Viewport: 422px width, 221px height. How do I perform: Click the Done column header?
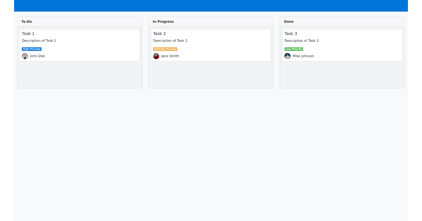(x=288, y=21)
